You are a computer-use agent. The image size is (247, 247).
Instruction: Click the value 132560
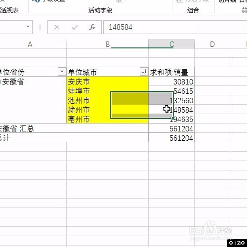(x=181, y=101)
